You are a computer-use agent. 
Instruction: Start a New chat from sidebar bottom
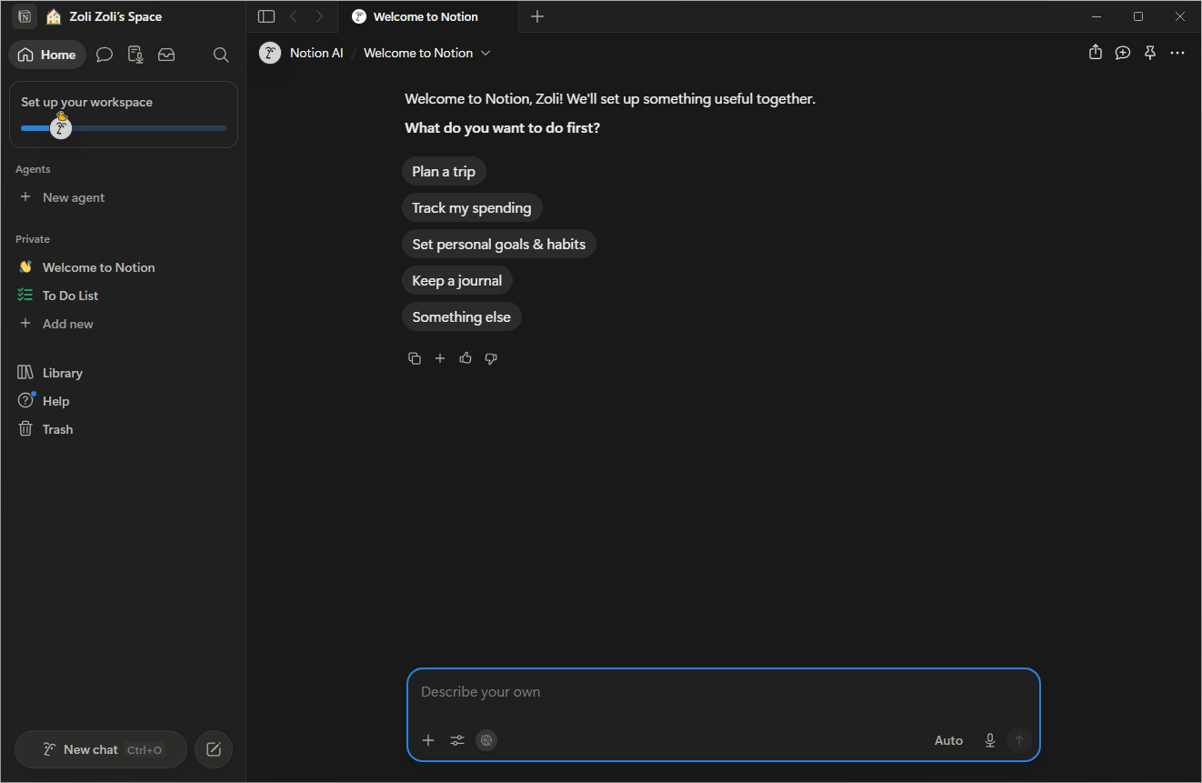coord(101,749)
